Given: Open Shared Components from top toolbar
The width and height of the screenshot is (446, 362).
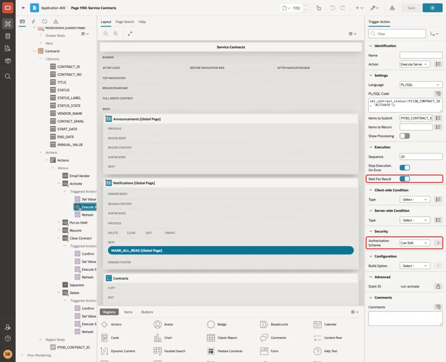Looking at the screenshot, I should click(392, 8).
